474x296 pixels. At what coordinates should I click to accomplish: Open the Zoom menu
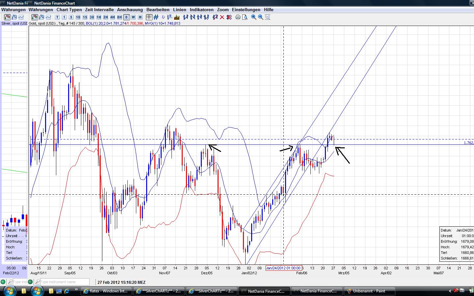point(223,10)
